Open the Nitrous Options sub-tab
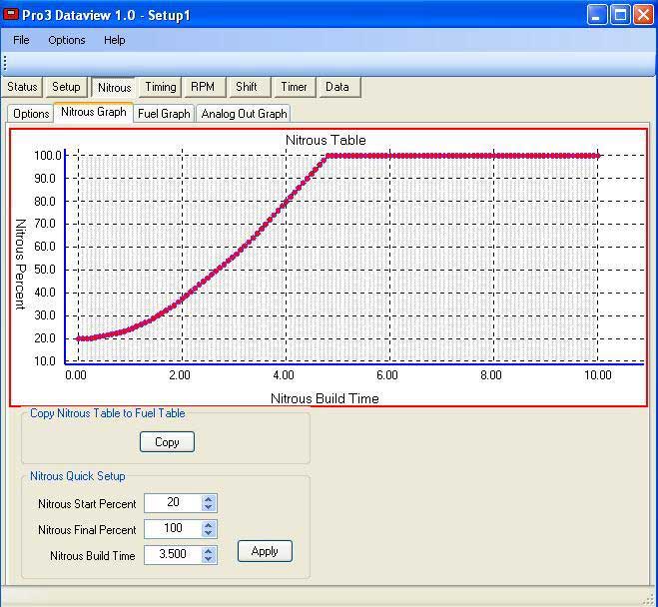This screenshot has height=607, width=658. coord(31,114)
